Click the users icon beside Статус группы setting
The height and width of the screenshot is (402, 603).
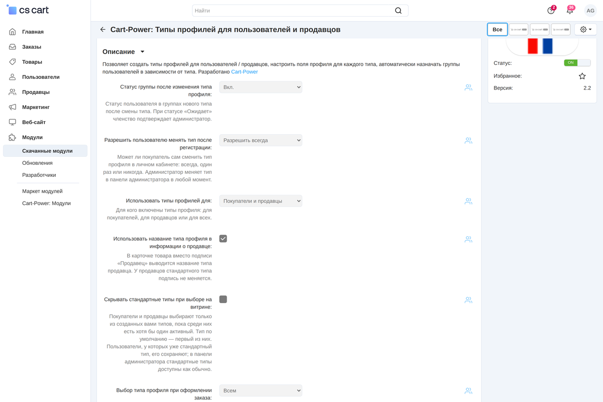[468, 87]
